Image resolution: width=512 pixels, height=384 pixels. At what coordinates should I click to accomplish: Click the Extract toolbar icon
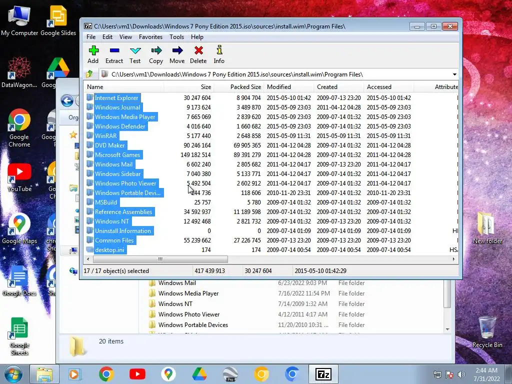(114, 54)
